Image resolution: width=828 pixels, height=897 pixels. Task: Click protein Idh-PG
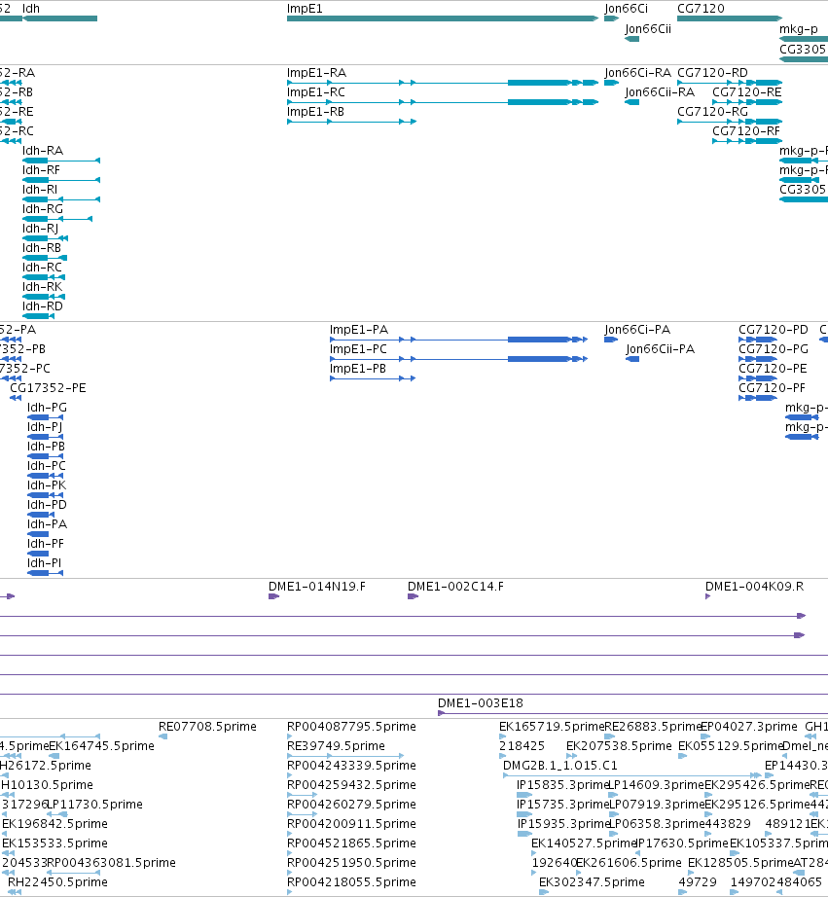click(x=45, y=417)
